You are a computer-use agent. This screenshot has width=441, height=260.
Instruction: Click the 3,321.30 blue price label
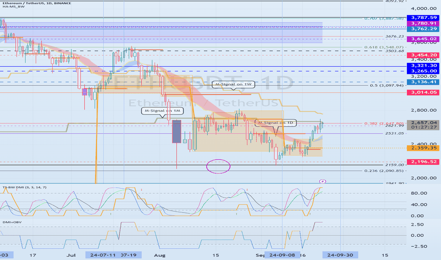pos(423,66)
